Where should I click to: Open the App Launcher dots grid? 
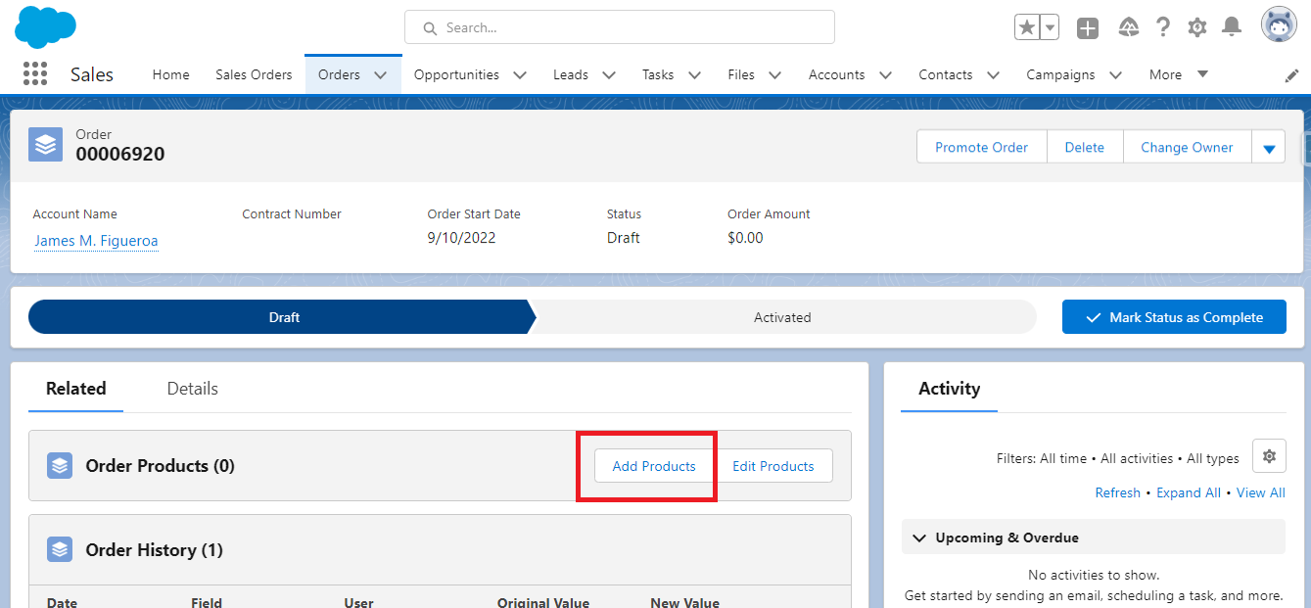click(x=34, y=74)
